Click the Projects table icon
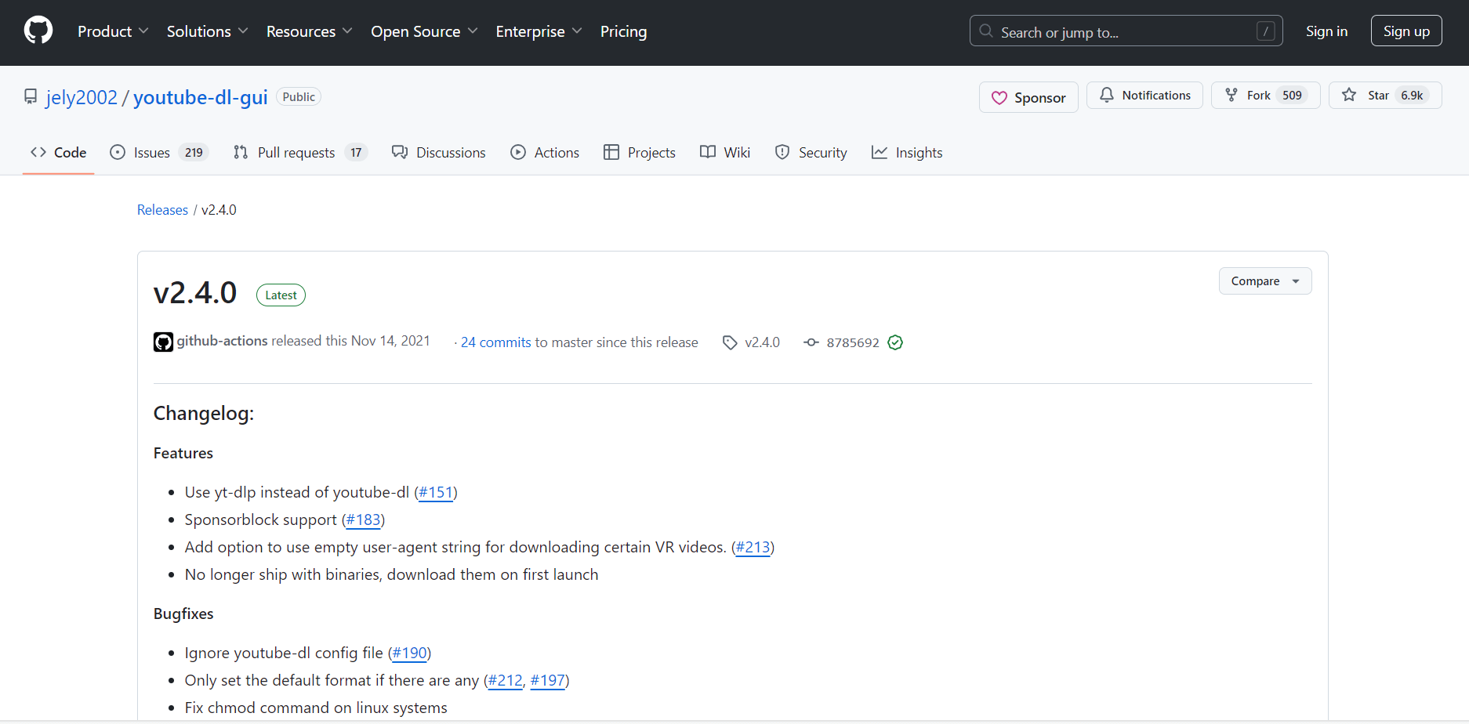 pos(611,152)
